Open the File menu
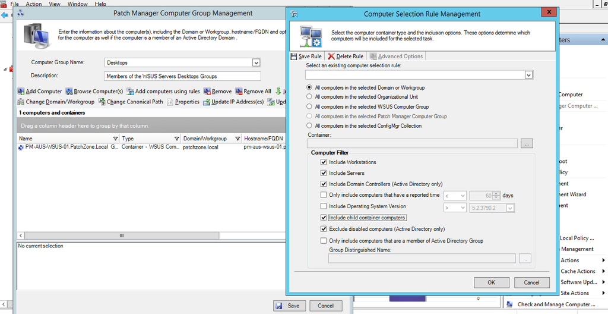Screen dimensions: 608x314 (14, 4)
